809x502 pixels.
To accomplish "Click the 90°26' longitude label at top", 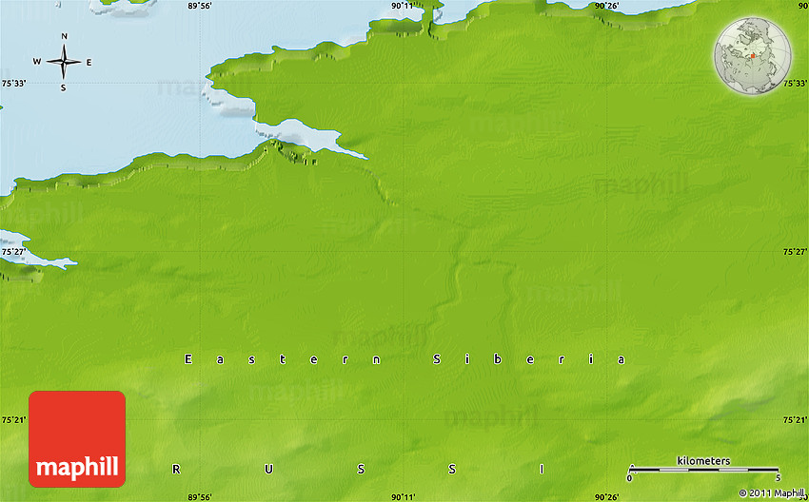I will pos(606,6).
